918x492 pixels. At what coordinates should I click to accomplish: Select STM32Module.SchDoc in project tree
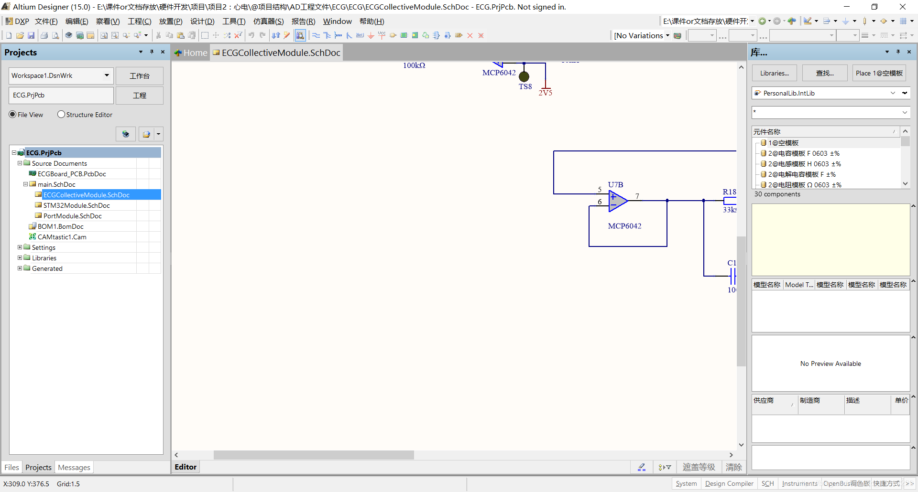76,205
